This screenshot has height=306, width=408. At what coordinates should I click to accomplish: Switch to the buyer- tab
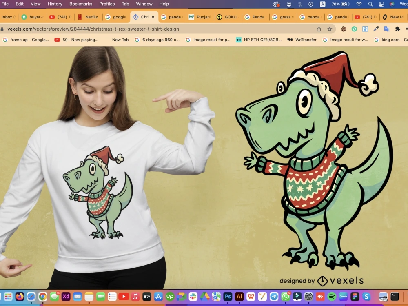pyautogui.click(x=33, y=17)
